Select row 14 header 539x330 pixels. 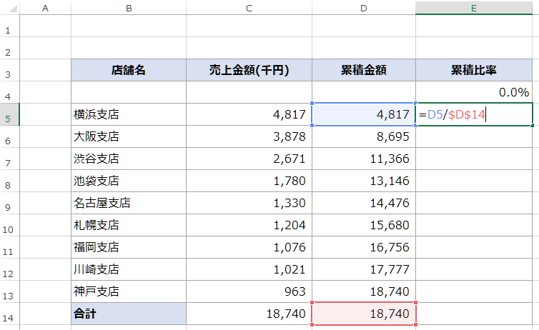(9, 314)
